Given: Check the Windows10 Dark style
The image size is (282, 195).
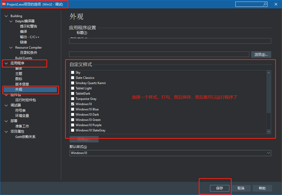Looking at the screenshot, I should (73, 115).
